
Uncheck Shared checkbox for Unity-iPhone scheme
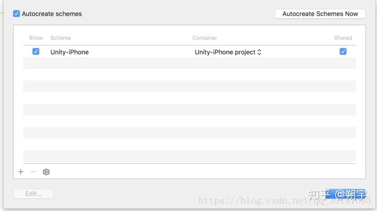pyautogui.click(x=343, y=51)
